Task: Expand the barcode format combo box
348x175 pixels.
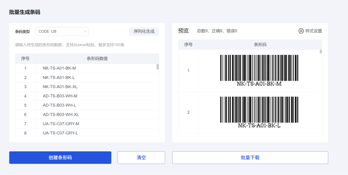Action: click(x=61, y=31)
